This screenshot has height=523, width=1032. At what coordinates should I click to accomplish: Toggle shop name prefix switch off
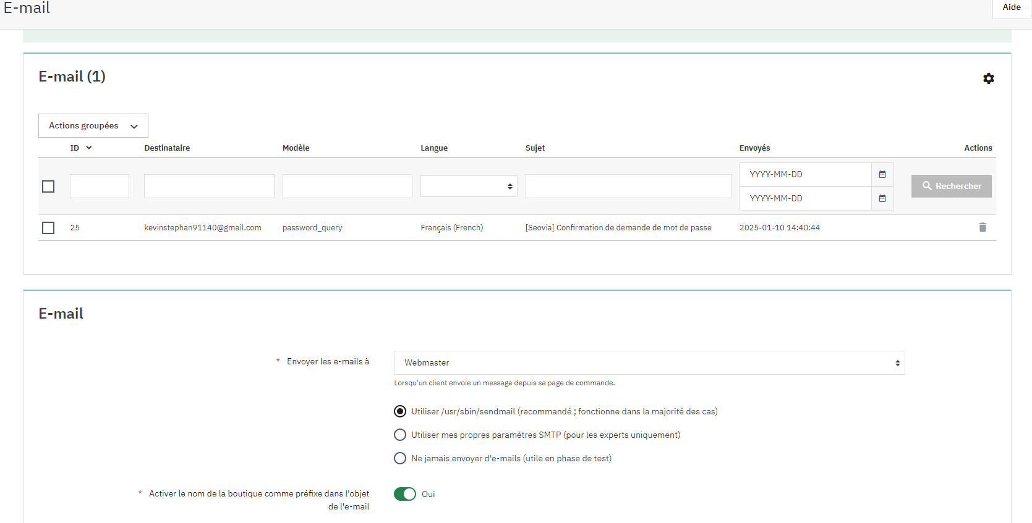[405, 494]
